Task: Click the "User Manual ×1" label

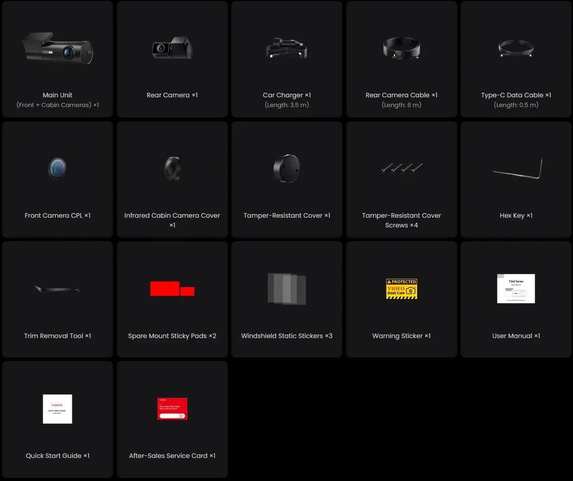Action: [516, 336]
